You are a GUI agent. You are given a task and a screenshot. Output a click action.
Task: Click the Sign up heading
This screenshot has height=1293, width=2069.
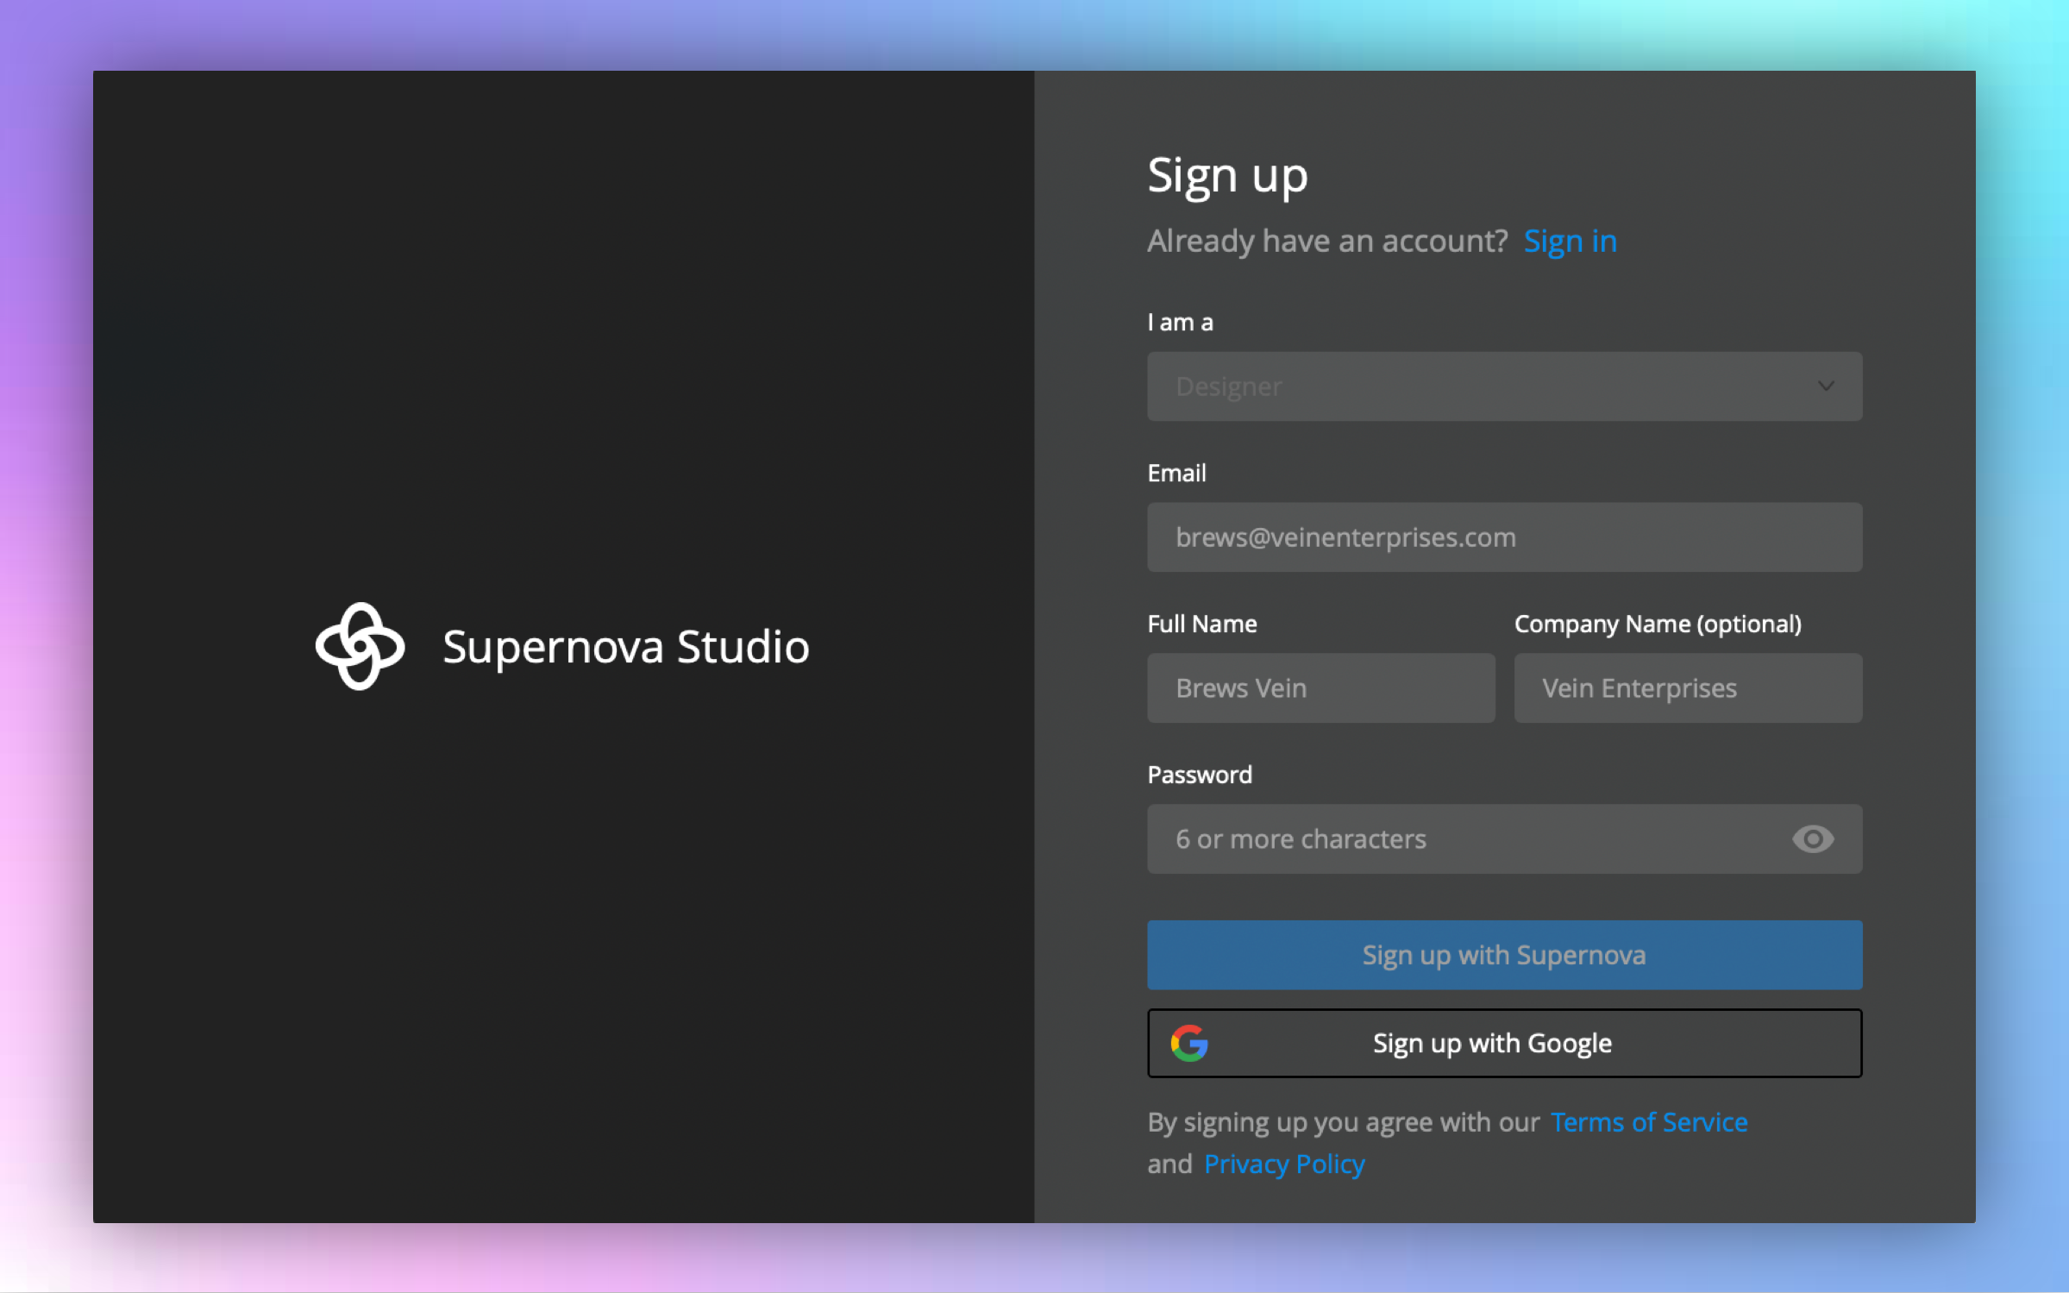pos(1227,176)
